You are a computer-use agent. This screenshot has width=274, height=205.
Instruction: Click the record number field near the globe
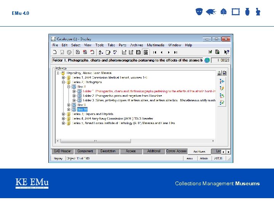[x=220, y=60]
